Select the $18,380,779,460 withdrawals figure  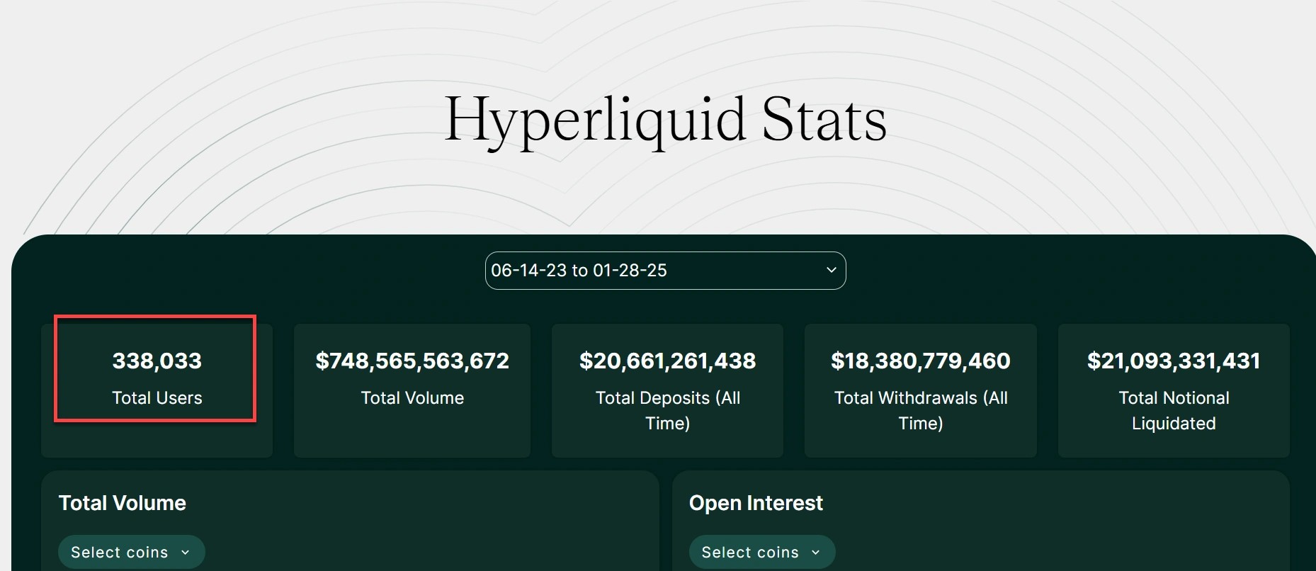pos(921,361)
